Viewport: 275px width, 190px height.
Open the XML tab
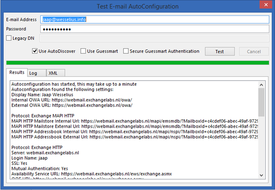[53, 73]
